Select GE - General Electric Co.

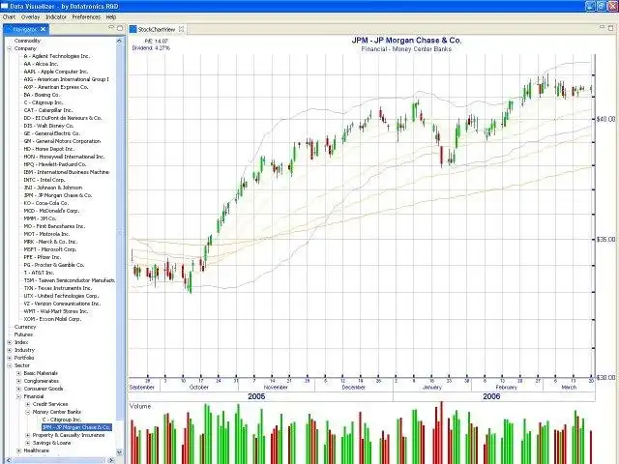tap(51, 133)
